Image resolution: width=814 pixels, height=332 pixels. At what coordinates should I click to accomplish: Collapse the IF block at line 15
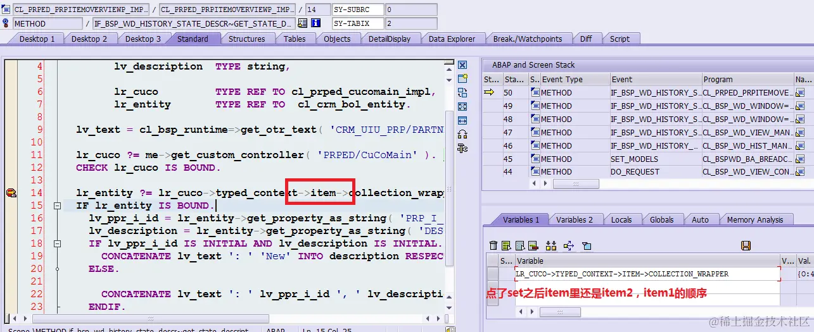(x=57, y=206)
